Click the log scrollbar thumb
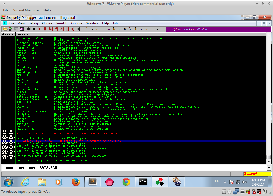Viewport: 273px width, 196px height. [268, 157]
